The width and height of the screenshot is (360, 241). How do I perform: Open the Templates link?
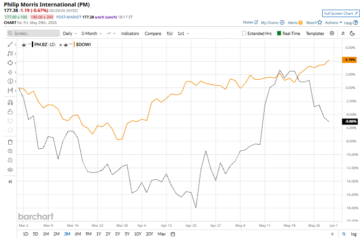pyautogui.click(x=315, y=34)
